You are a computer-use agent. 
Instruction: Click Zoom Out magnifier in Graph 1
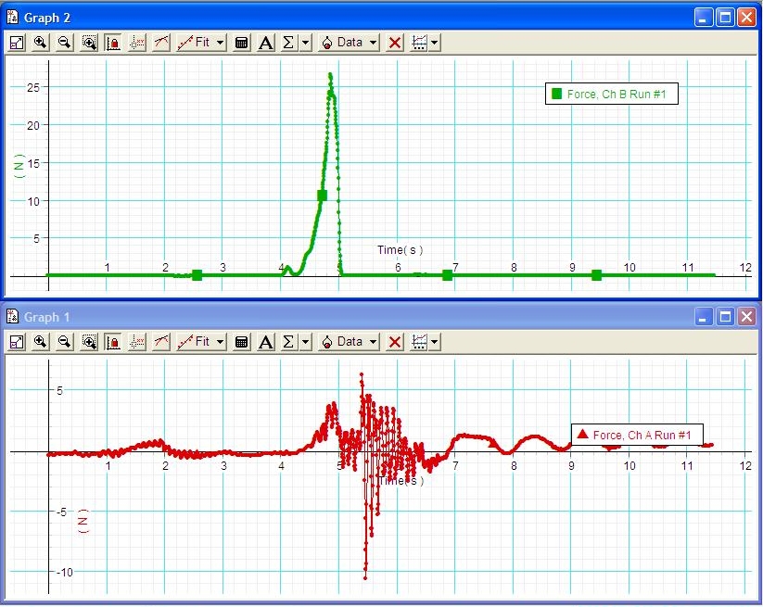(64, 342)
